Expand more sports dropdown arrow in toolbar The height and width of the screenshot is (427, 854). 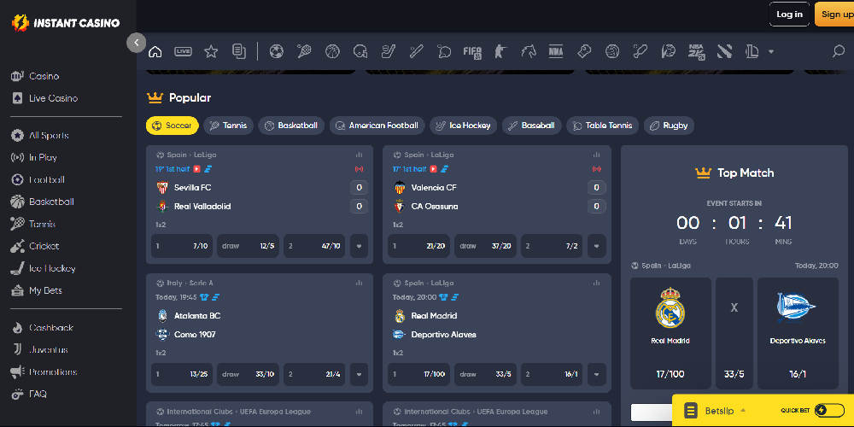tap(771, 51)
